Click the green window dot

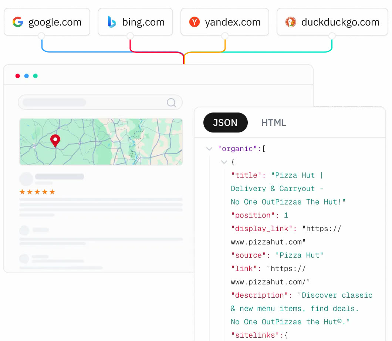click(x=36, y=76)
